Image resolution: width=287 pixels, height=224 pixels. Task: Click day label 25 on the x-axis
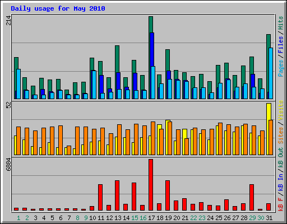(x=219, y=218)
